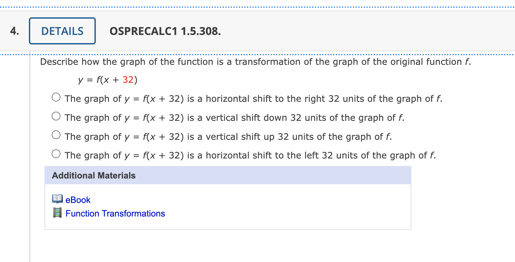This screenshot has width=515, height=262.
Task: Click the first radio button circle
Action: click(x=56, y=97)
